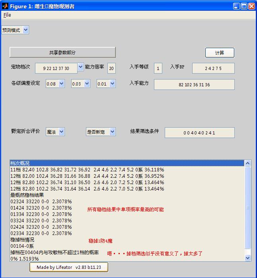Click the 入手能力 field

(194, 84)
